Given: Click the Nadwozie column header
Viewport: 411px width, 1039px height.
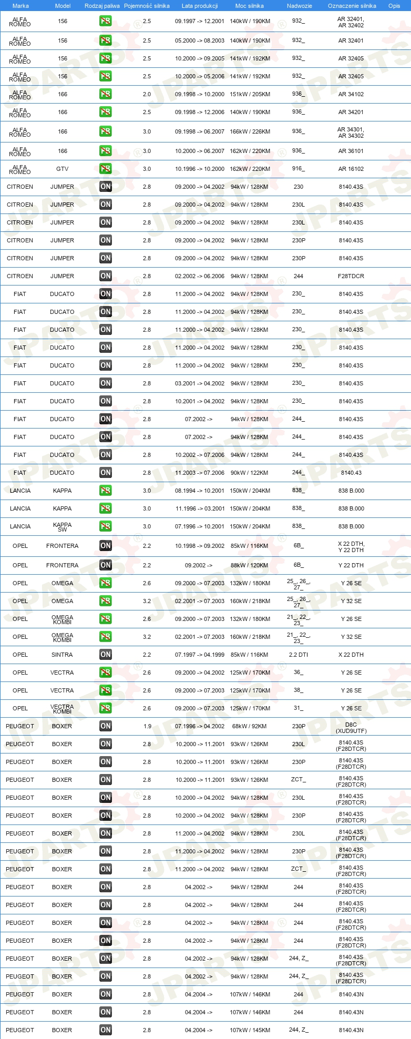Looking at the screenshot, I should (x=300, y=6).
